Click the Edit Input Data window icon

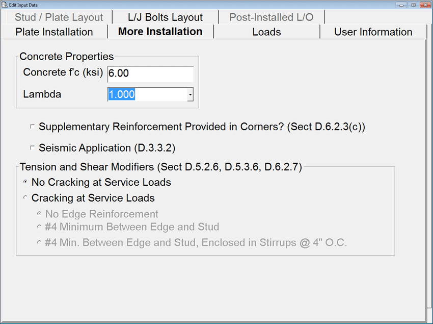(5, 4)
